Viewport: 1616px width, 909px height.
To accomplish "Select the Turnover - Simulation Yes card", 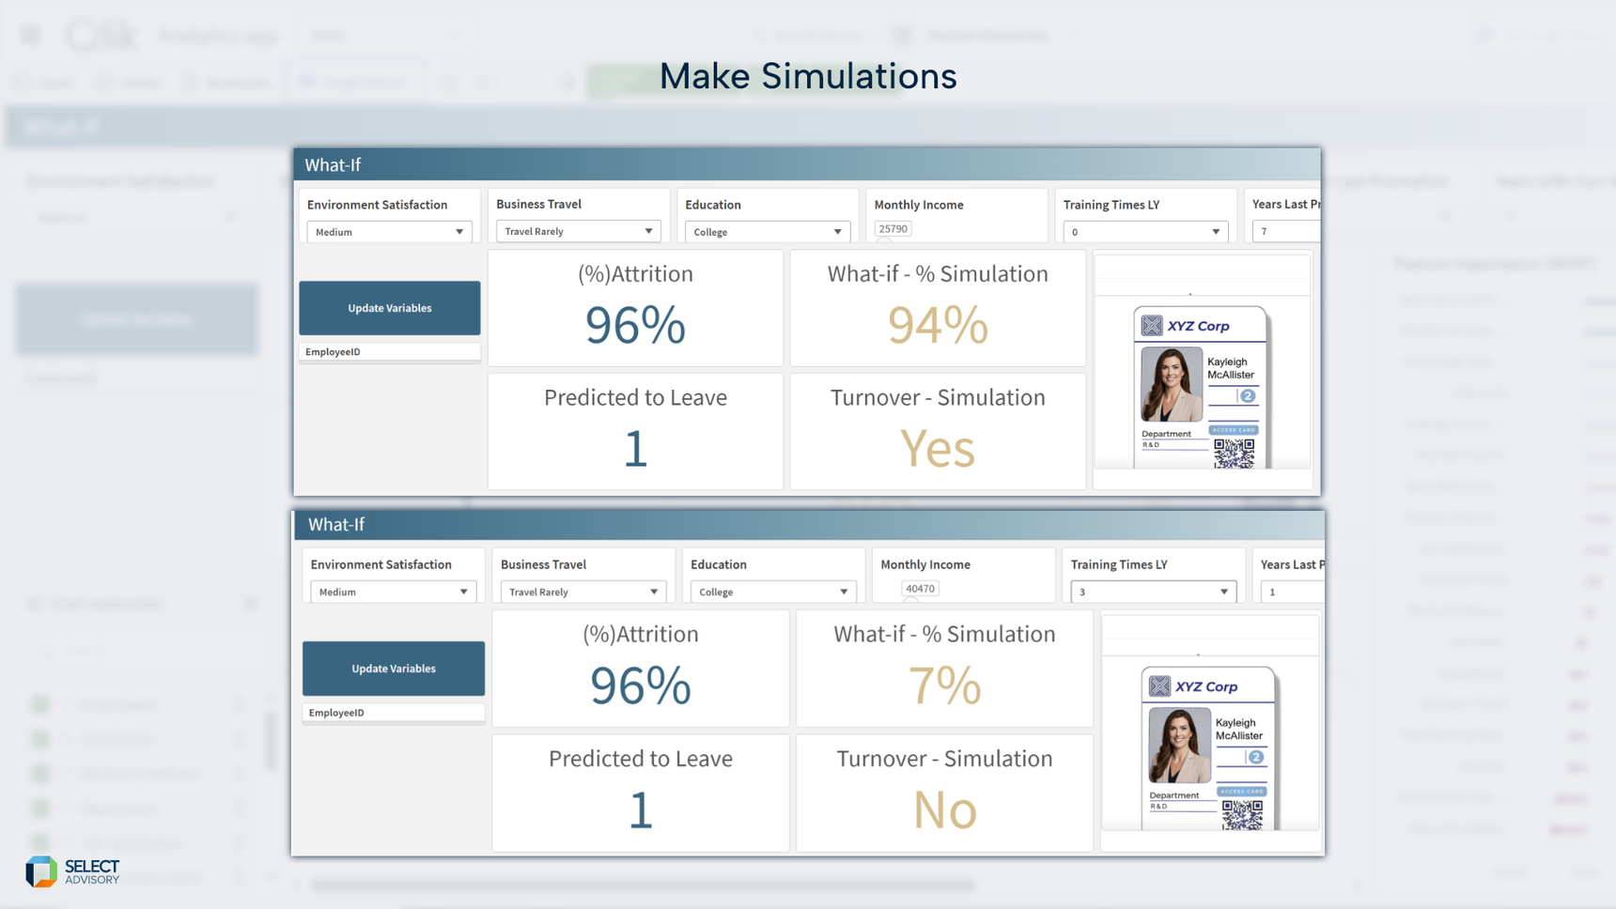I will point(938,432).
